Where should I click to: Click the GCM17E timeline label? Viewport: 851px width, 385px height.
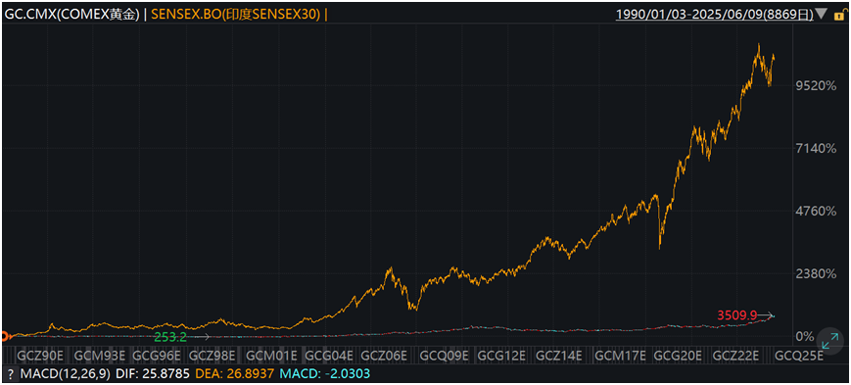coord(620,356)
